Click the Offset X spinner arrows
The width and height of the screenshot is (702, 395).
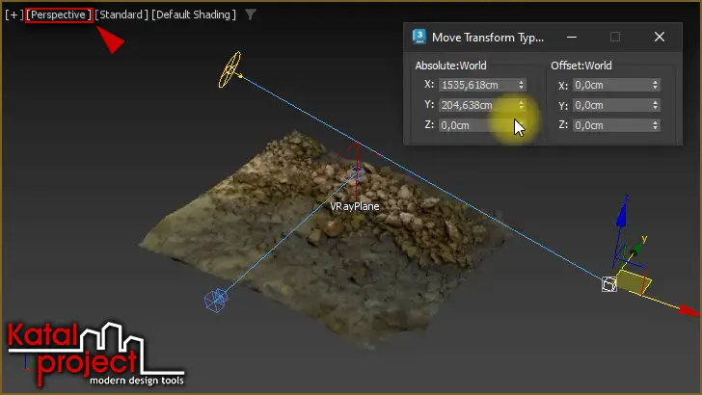(x=655, y=85)
